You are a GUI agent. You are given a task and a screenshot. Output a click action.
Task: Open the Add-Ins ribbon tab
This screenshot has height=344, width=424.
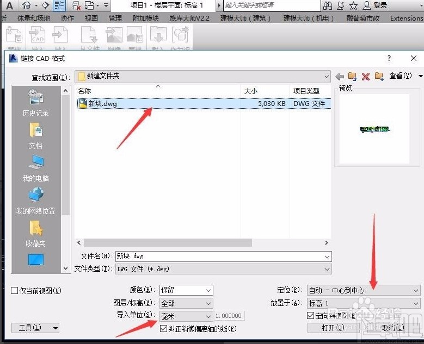(x=146, y=18)
